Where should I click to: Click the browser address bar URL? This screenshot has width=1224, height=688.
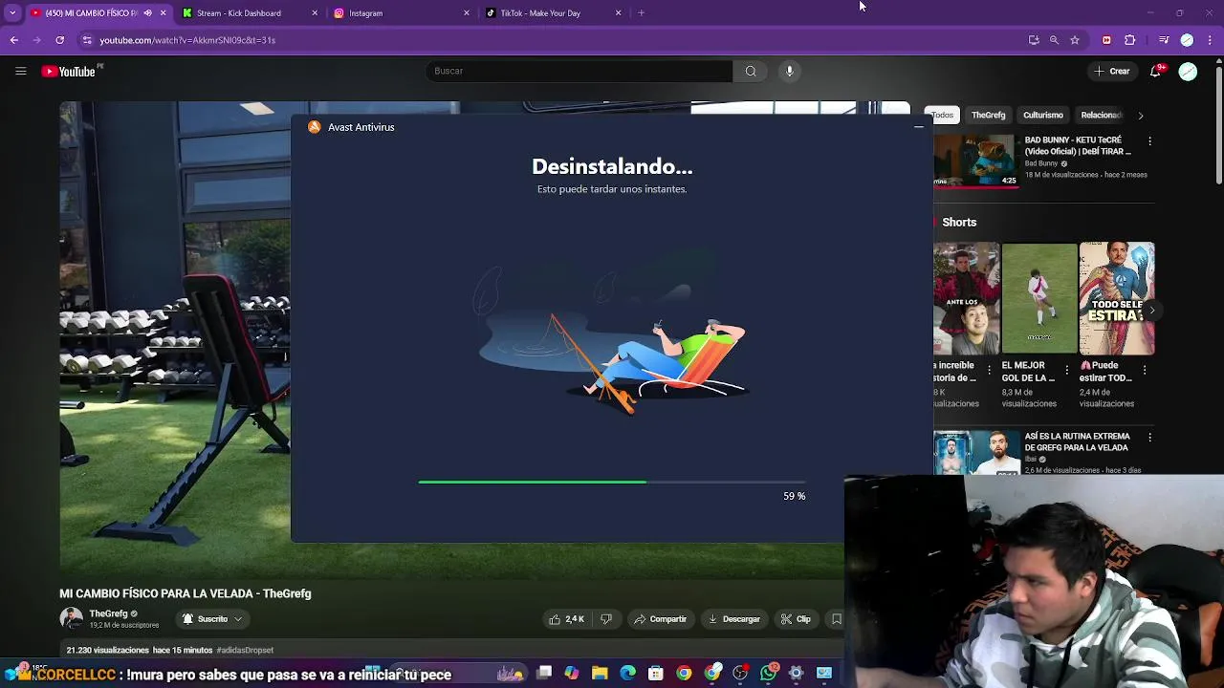click(187, 40)
